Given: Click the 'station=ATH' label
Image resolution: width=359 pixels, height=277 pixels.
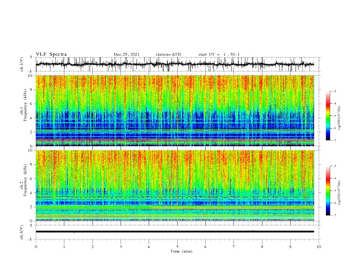Looking at the screenshot, I should (168, 54).
